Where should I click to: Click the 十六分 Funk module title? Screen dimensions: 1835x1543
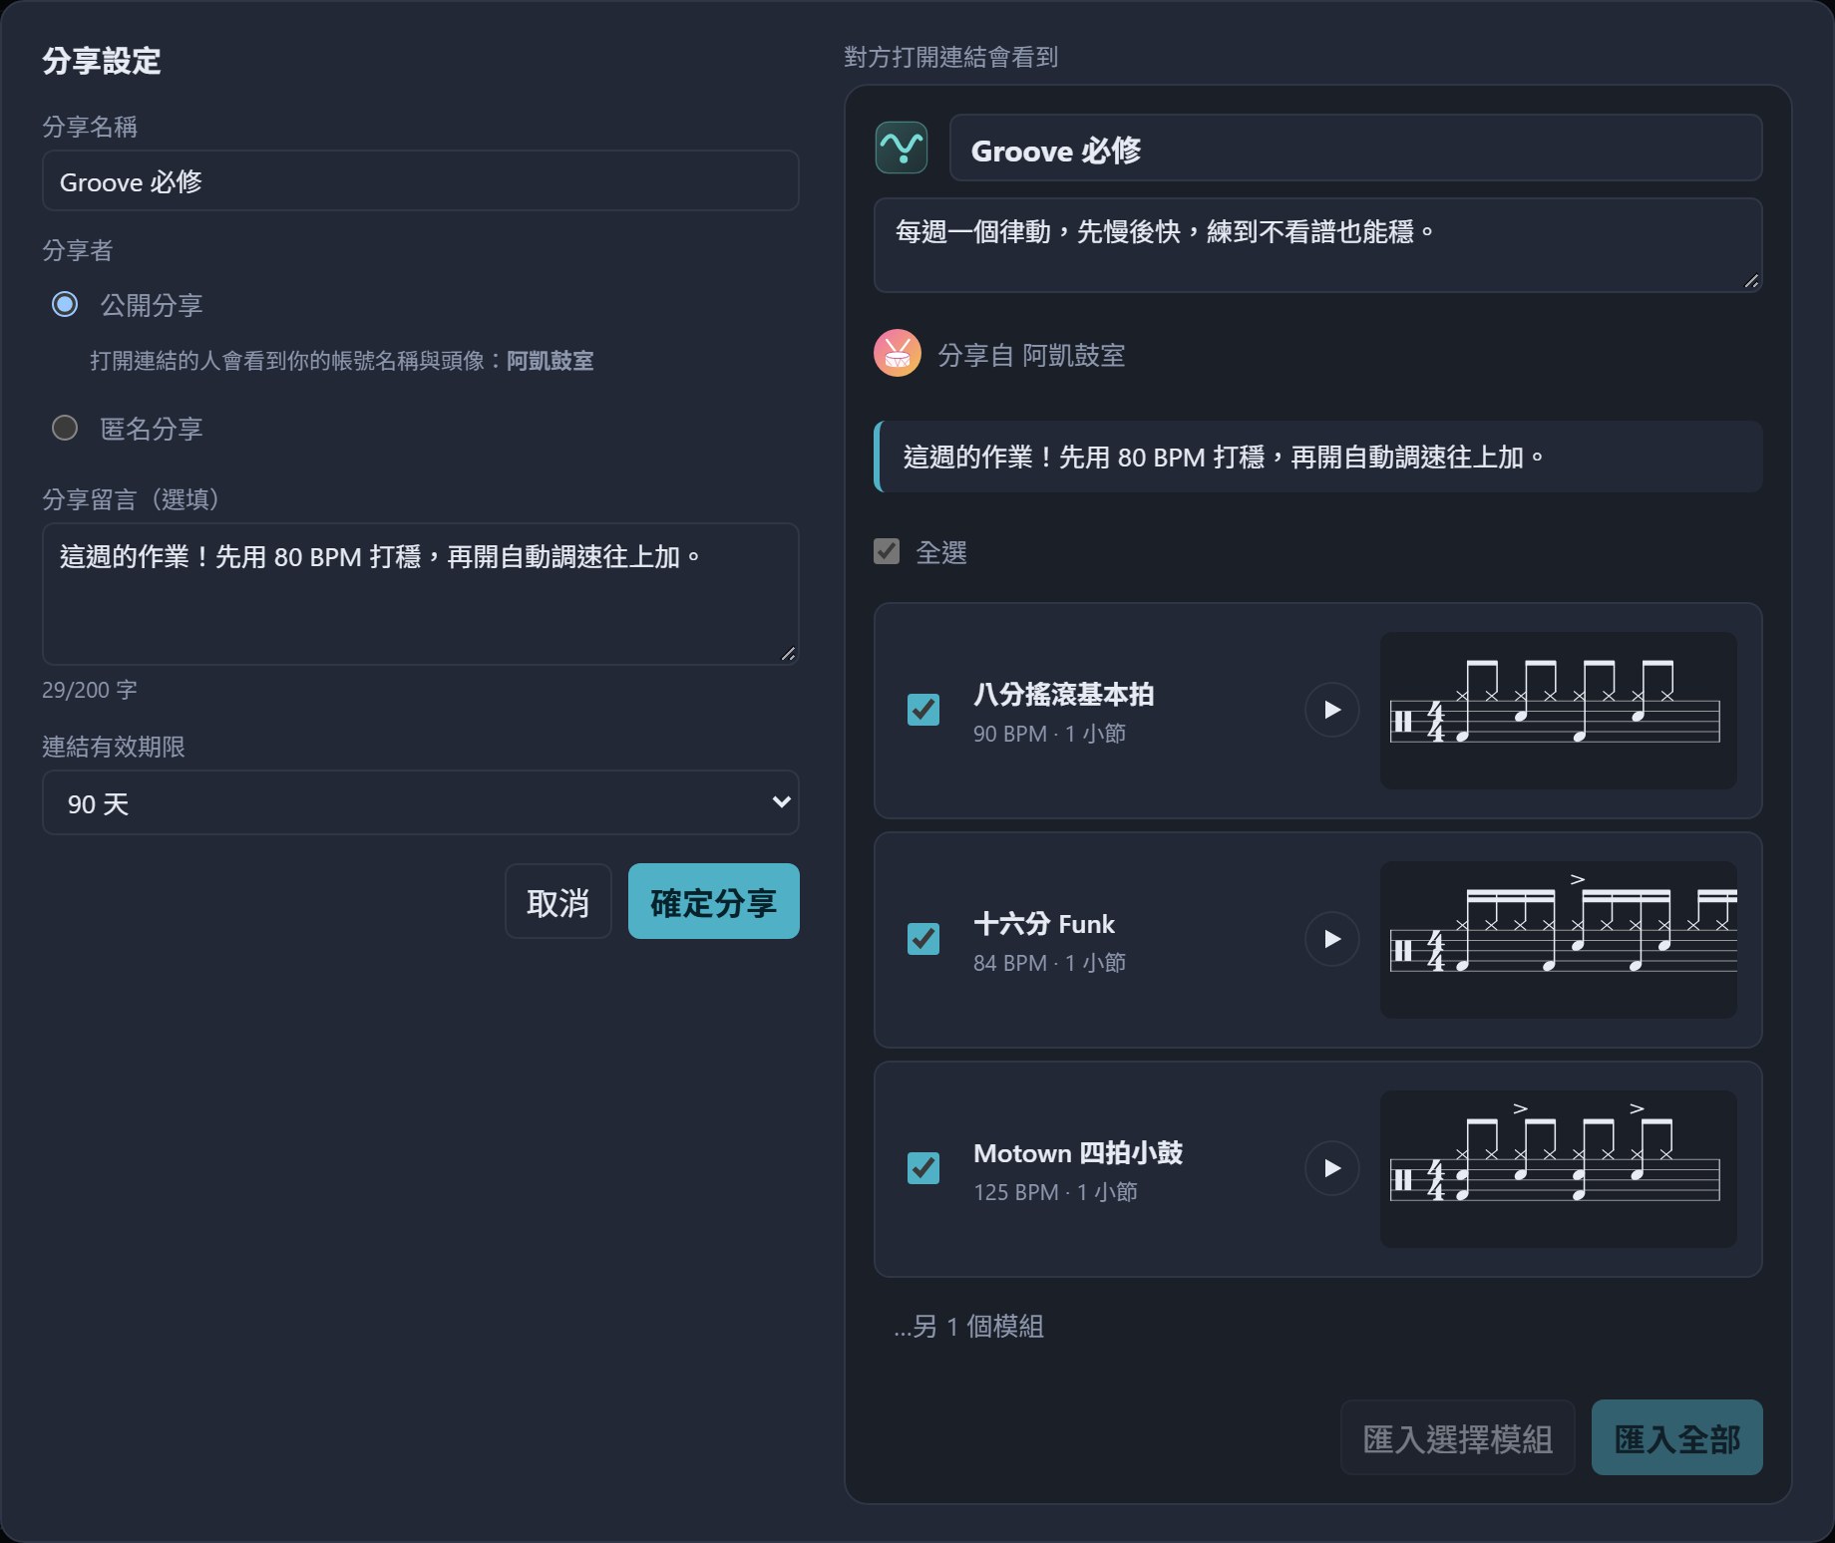[x=1044, y=924]
